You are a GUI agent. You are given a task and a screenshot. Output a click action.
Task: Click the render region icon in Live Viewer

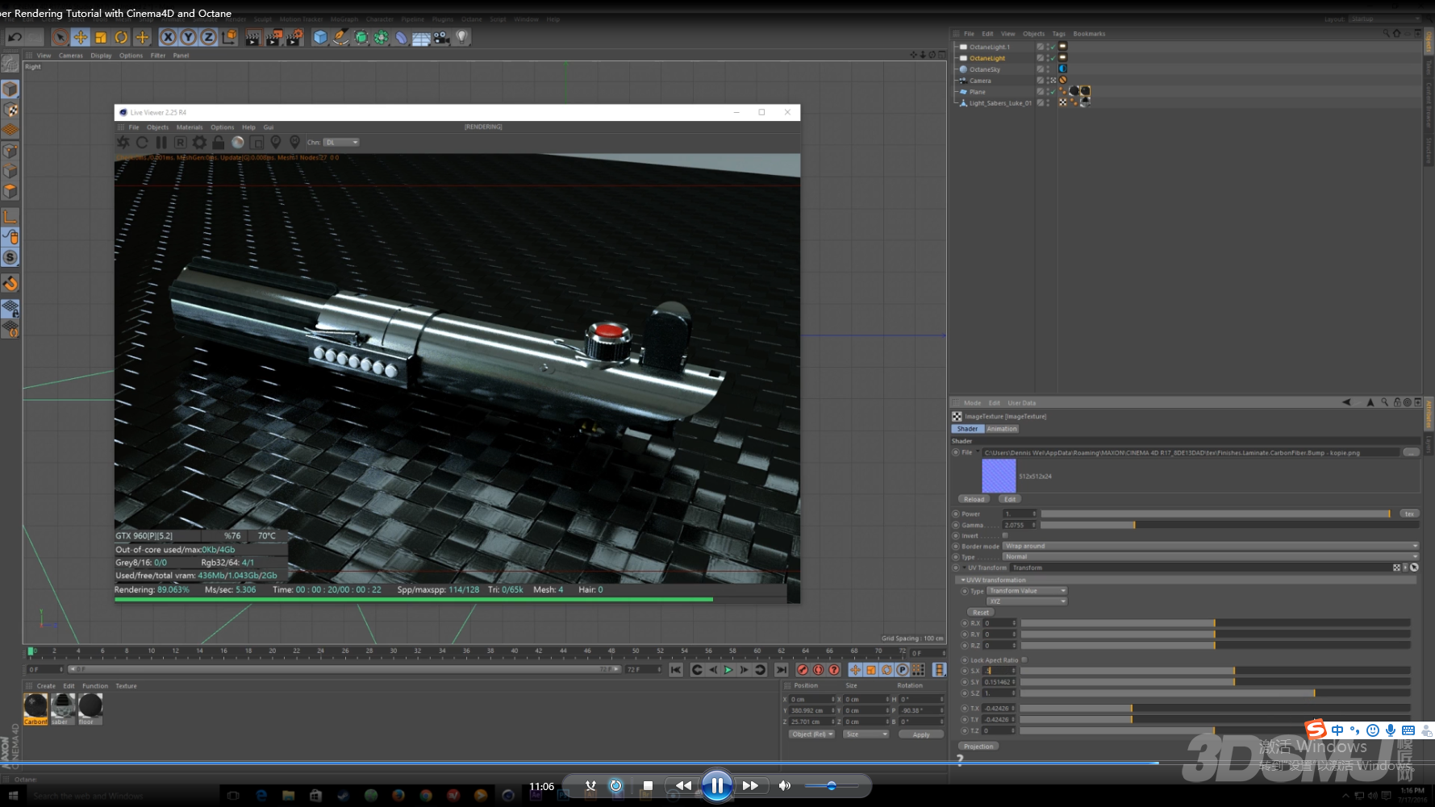[257, 143]
